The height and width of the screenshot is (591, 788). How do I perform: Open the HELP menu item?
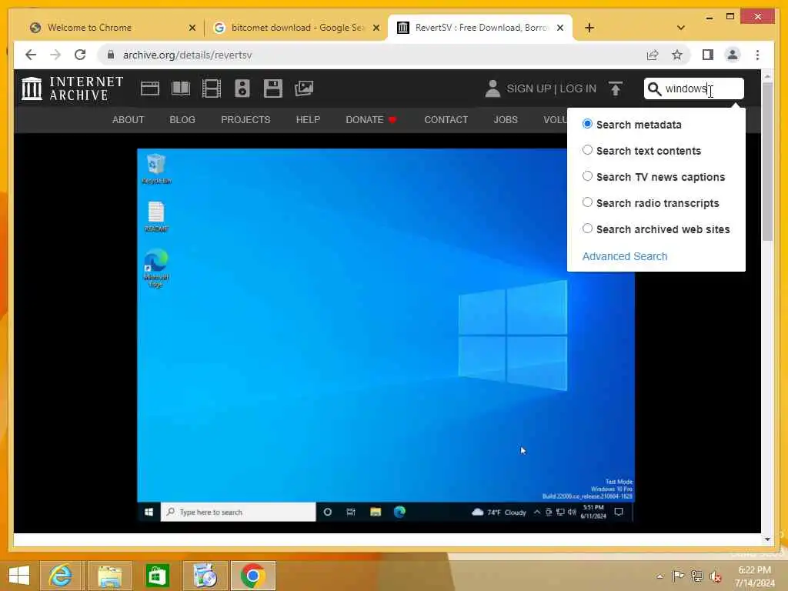(308, 119)
